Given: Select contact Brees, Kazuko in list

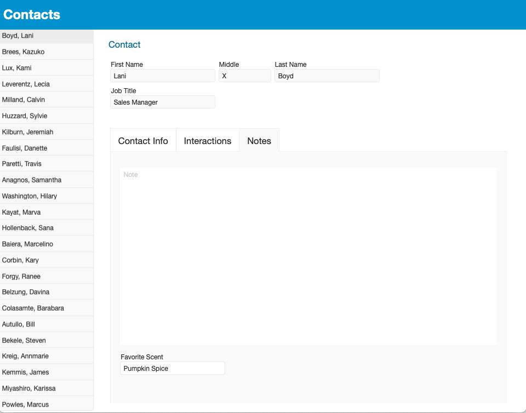Looking at the screenshot, I should [x=47, y=51].
